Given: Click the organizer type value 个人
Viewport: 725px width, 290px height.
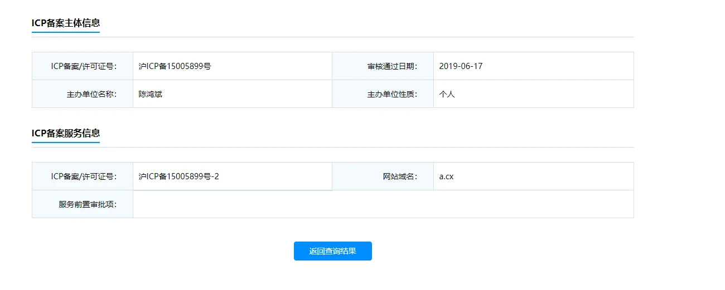Looking at the screenshot, I should pyautogui.click(x=447, y=94).
